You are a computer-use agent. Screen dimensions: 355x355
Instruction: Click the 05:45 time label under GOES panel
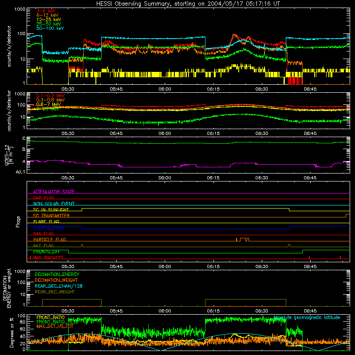click(116, 178)
